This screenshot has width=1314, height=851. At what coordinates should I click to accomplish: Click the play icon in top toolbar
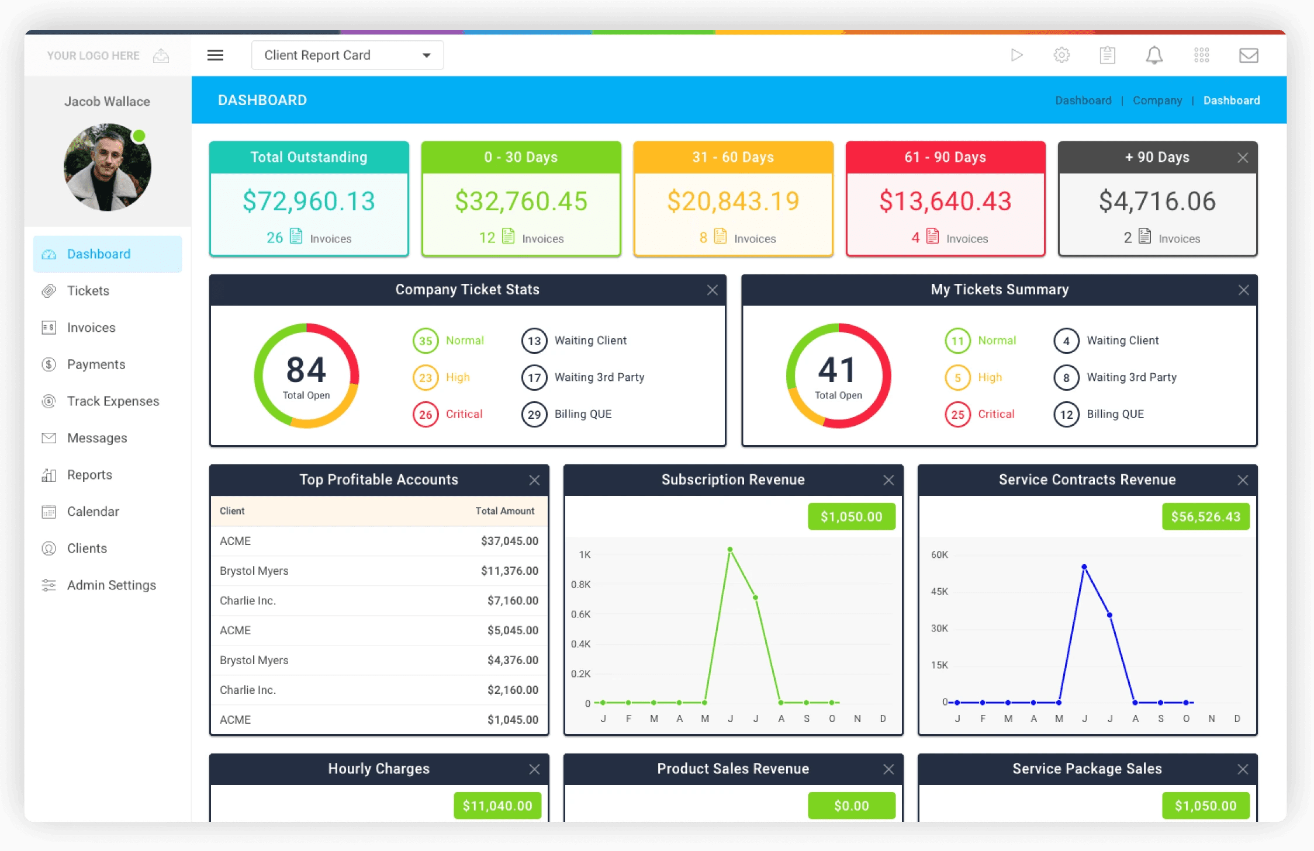pyautogui.click(x=1016, y=55)
